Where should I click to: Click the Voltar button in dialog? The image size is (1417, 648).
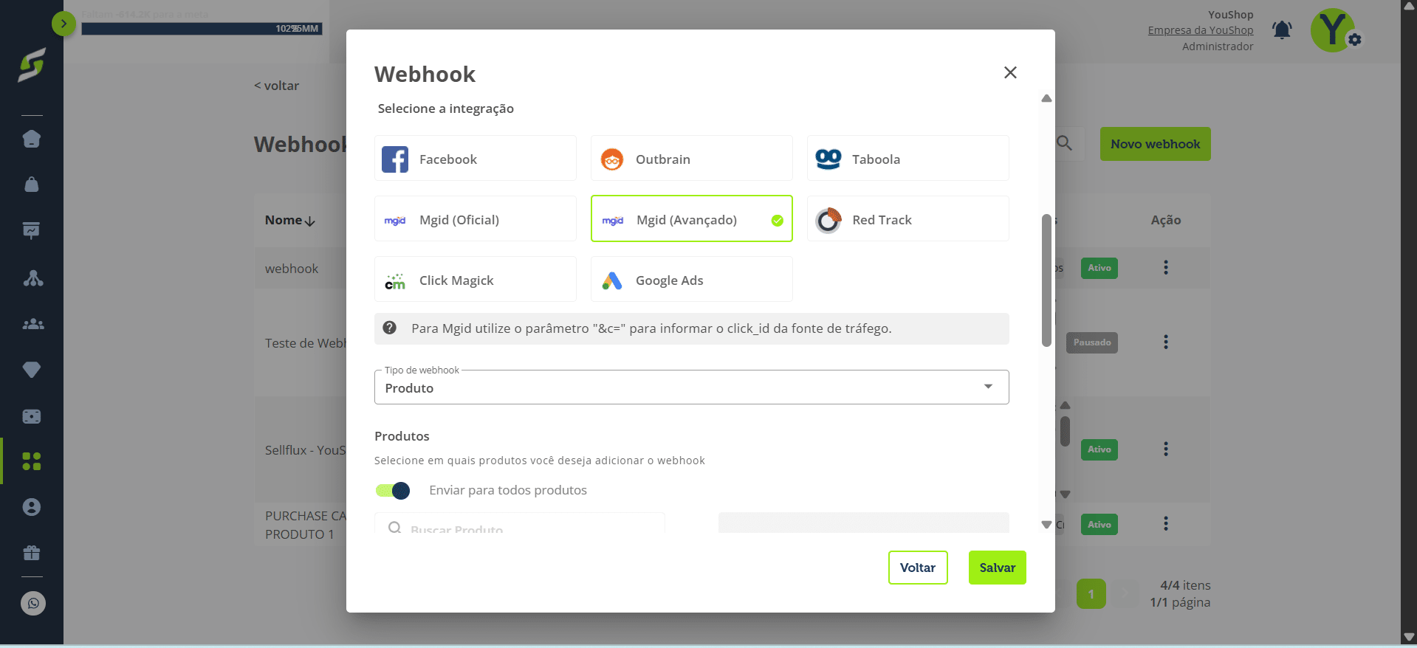pyautogui.click(x=918, y=568)
